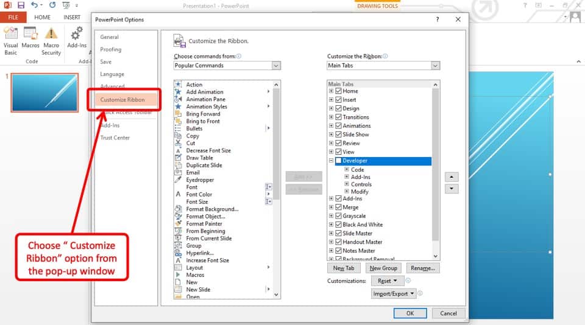Screen dimensions: 585x325
Task: Toggle the Review tab checkbox
Action: point(338,143)
